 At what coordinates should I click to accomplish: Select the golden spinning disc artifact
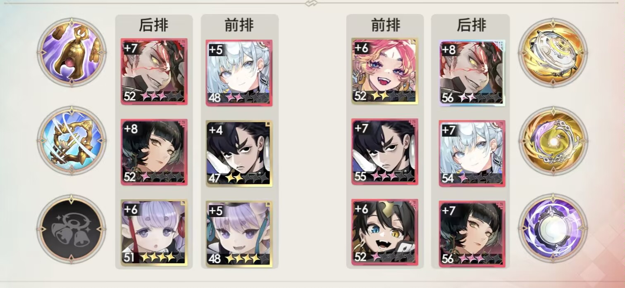[553, 52]
